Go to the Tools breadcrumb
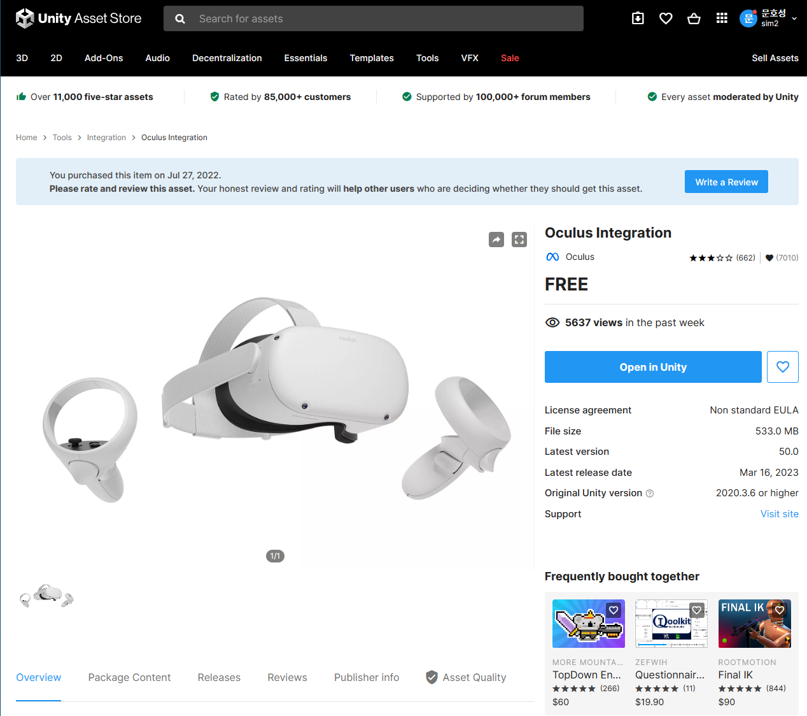This screenshot has width=807, height=716. pos(62,138)
